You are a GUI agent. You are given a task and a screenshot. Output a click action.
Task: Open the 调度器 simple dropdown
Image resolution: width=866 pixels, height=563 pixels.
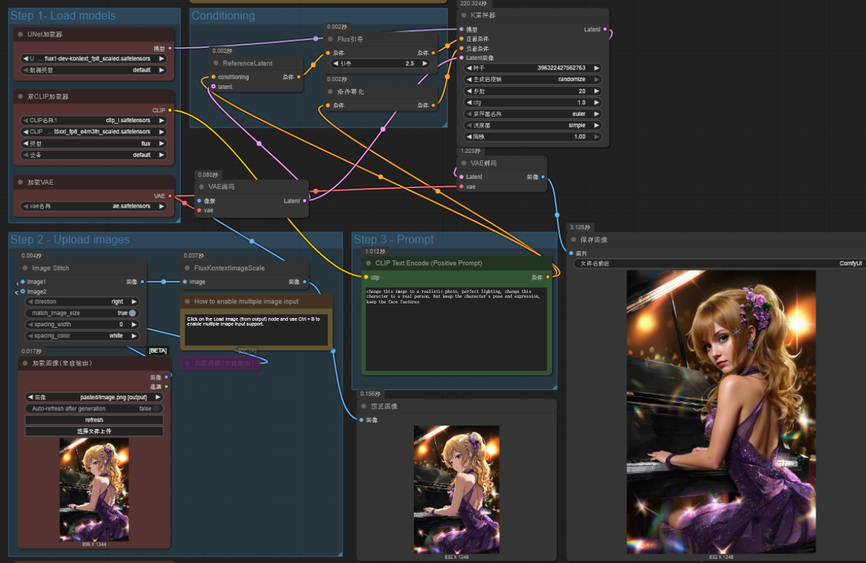(x=533, y=126)
